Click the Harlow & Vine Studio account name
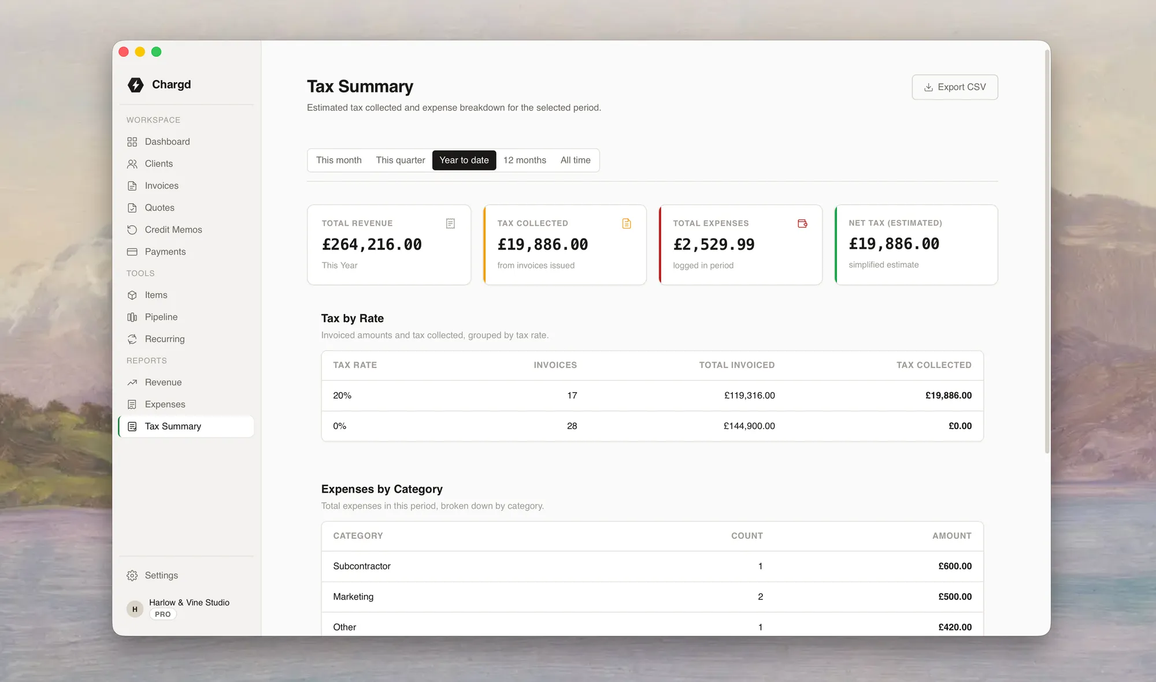Screen dimensions: 1156x682 coord(189,602)
